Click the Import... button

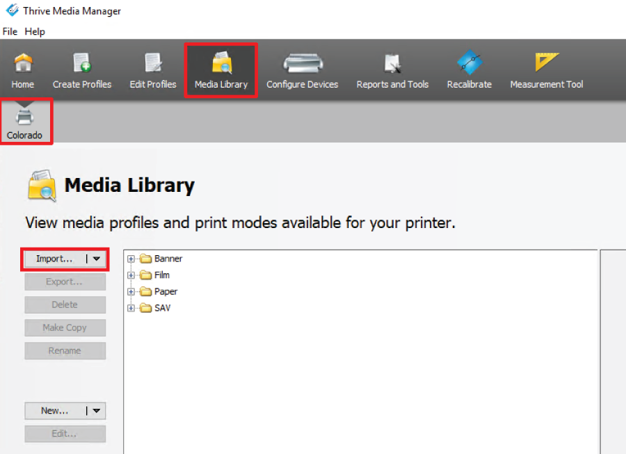[54, 259]
